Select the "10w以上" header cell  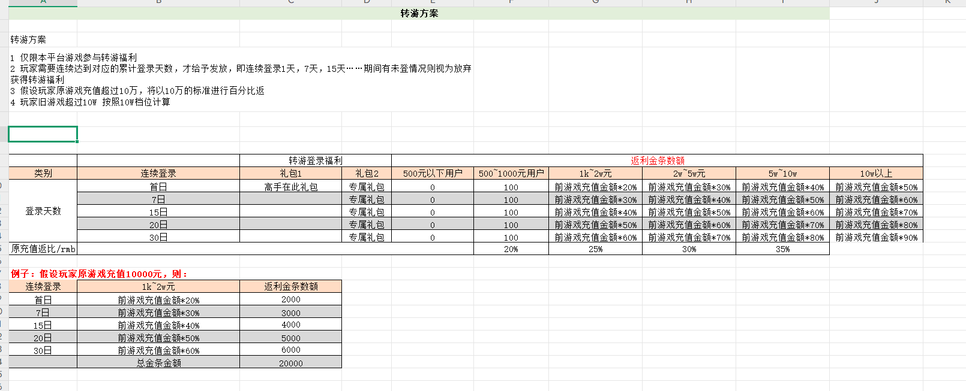coord(876,173)
